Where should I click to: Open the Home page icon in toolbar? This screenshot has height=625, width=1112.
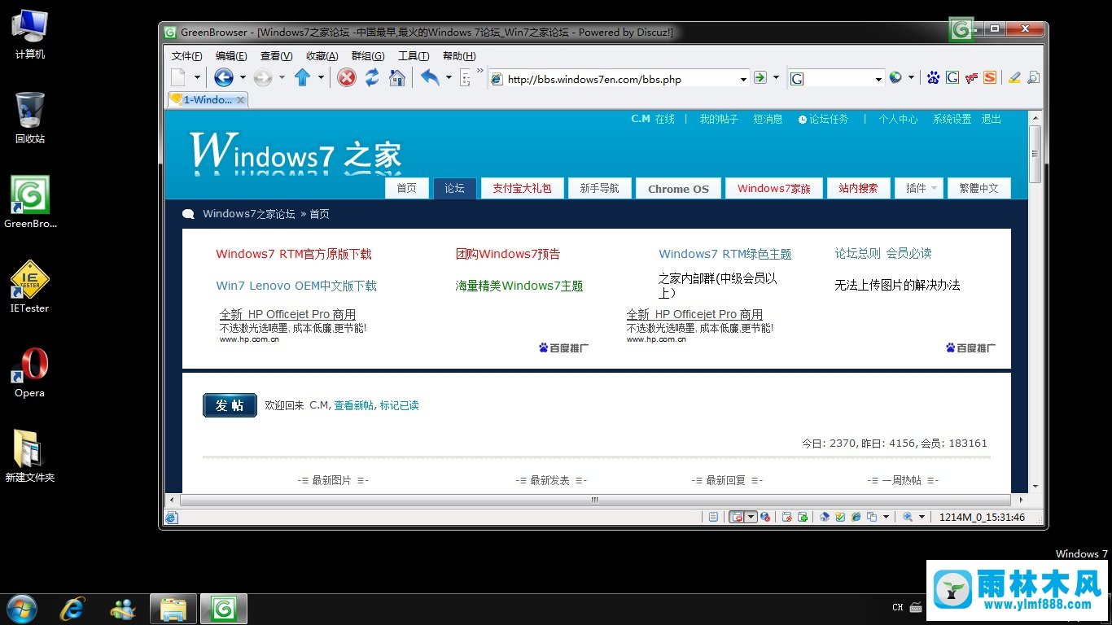[397, 77]
